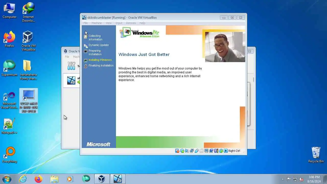Click the USB devices icon in VM status bar
Viewport: 327px width, 184px height.
[x=197, y=151]
